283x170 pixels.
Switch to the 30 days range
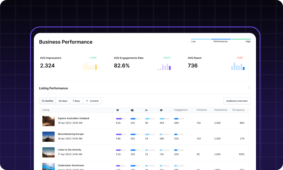[x=63, y=101]
